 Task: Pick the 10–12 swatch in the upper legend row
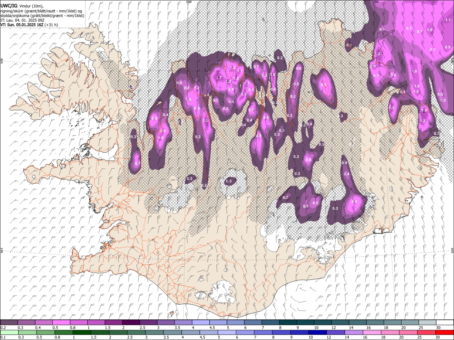coord(322,323)
